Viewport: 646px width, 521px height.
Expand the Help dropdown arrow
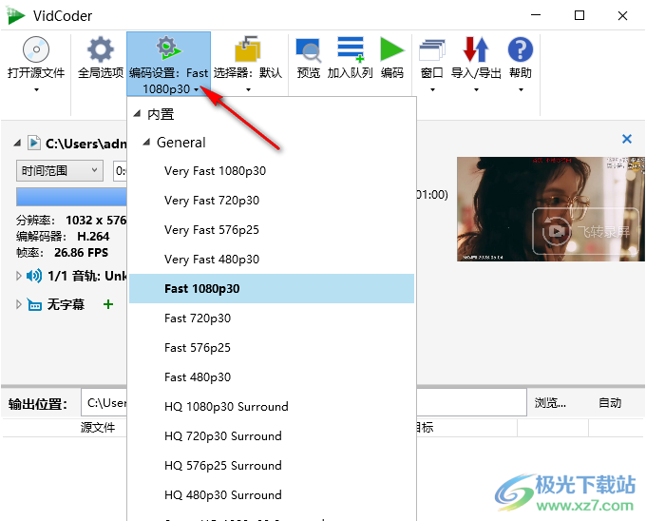[521, 89]
